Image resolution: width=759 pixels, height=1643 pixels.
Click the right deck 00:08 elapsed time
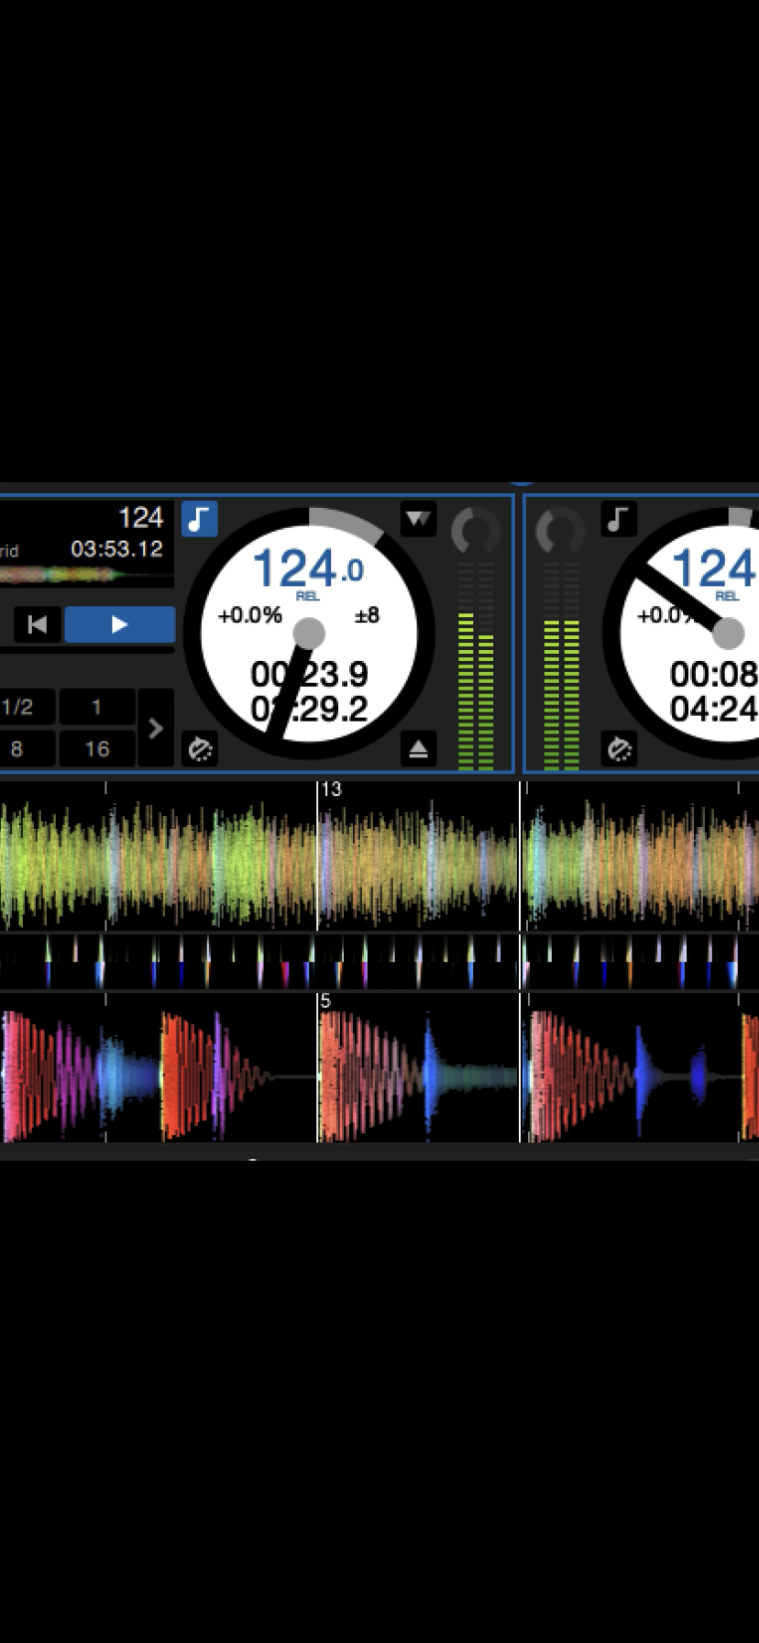point(713,675)
